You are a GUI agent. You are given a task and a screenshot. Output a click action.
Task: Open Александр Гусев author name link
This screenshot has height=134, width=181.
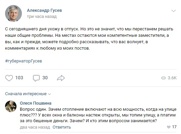pos(44,10)
